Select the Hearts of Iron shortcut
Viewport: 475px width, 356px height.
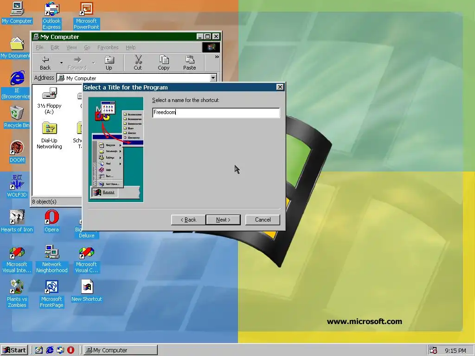tap(17, 221)
